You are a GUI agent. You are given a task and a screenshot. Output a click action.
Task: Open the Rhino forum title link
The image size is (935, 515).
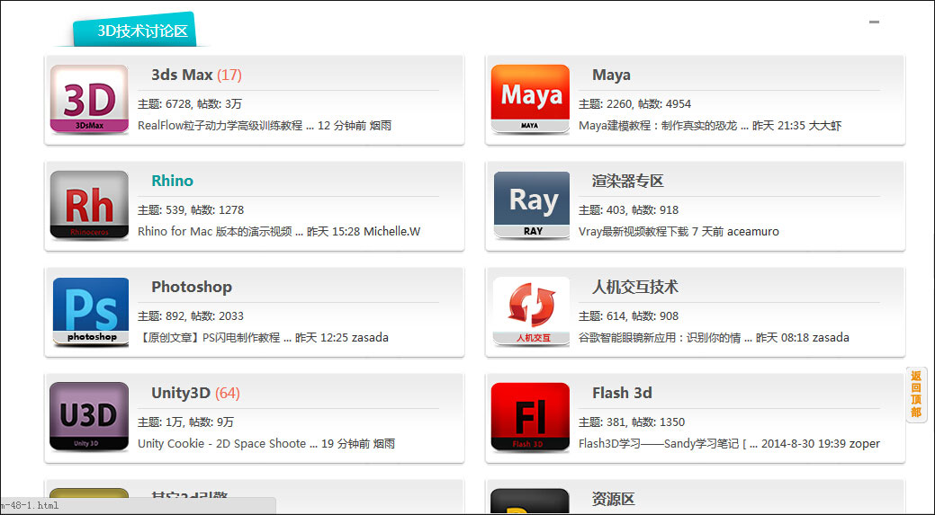172,181
